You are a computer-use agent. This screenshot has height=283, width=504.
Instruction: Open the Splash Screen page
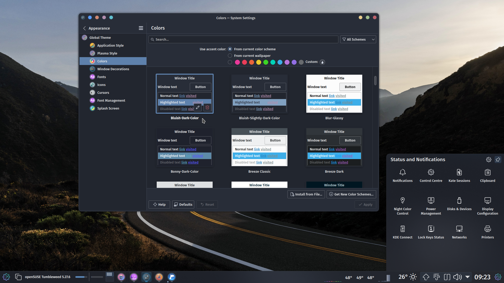pyautogui.click(x=113, y=108)
